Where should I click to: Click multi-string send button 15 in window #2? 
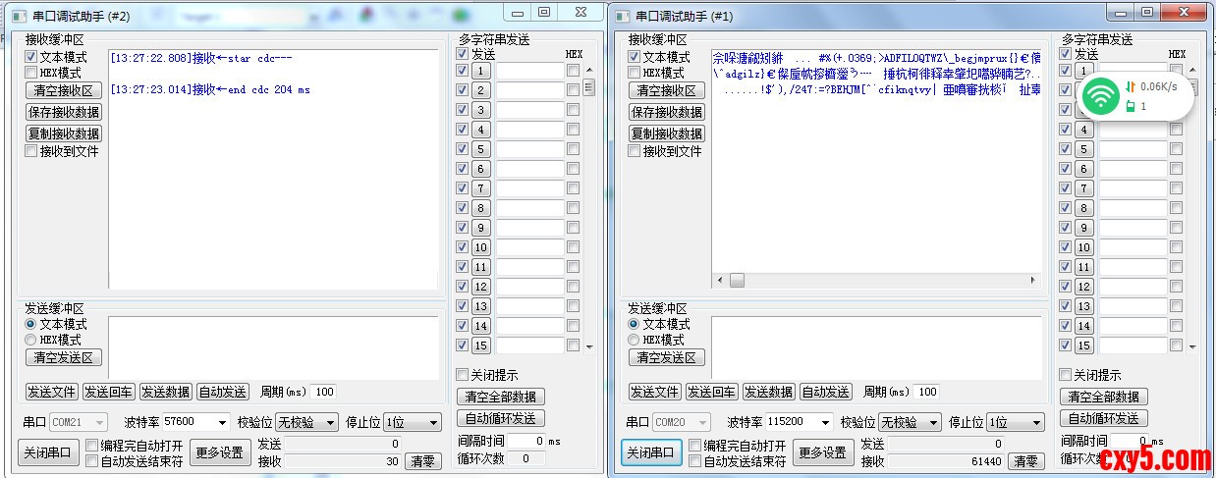point(481,345)
